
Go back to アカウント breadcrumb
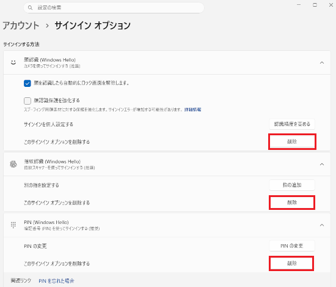pos(21,26)
